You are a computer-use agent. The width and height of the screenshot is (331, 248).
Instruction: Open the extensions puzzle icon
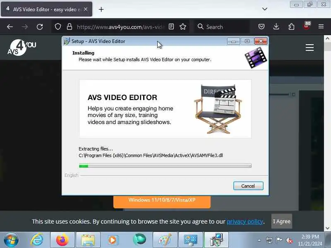click(x=291, y=26)
